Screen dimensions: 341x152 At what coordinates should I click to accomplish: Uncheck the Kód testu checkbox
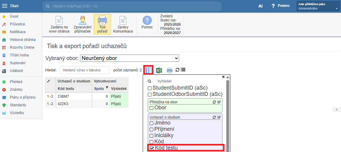click(x=152, y=148)
